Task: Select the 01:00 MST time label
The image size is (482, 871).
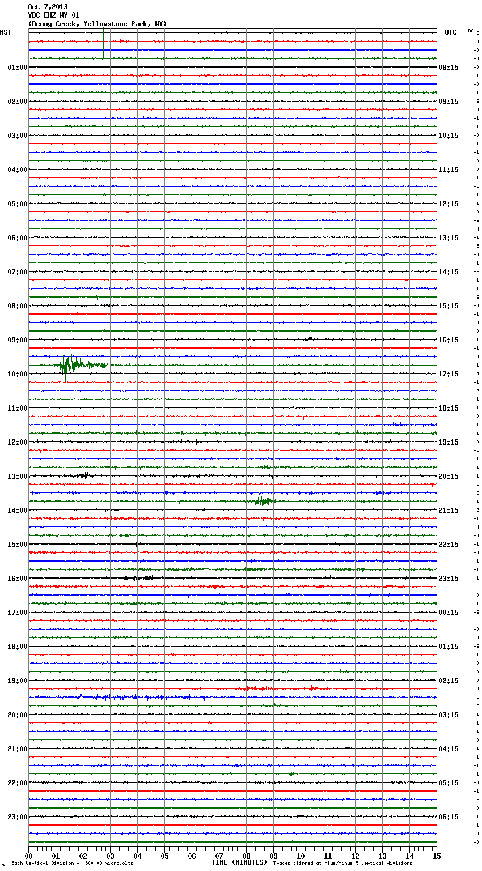Action: [18, 68]
